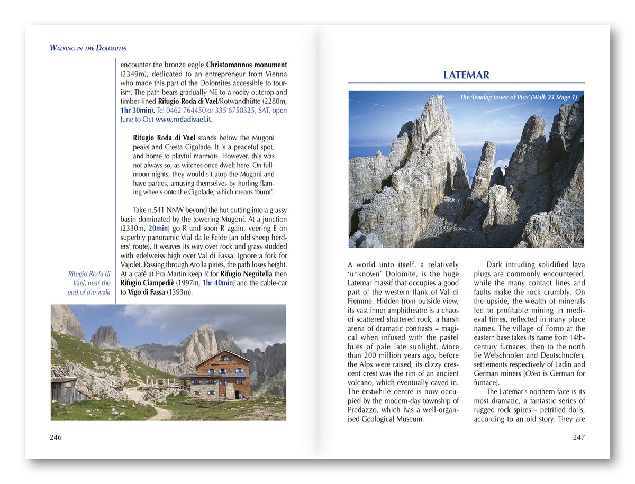Click the Rifugio Roda di Vael hut photo
Screen dimensions: 635x484
click(x=168, y=362)
